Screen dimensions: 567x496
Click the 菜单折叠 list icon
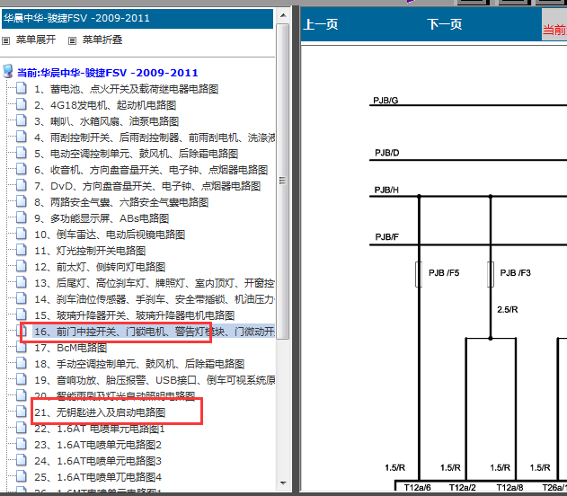tap(72, 40)
